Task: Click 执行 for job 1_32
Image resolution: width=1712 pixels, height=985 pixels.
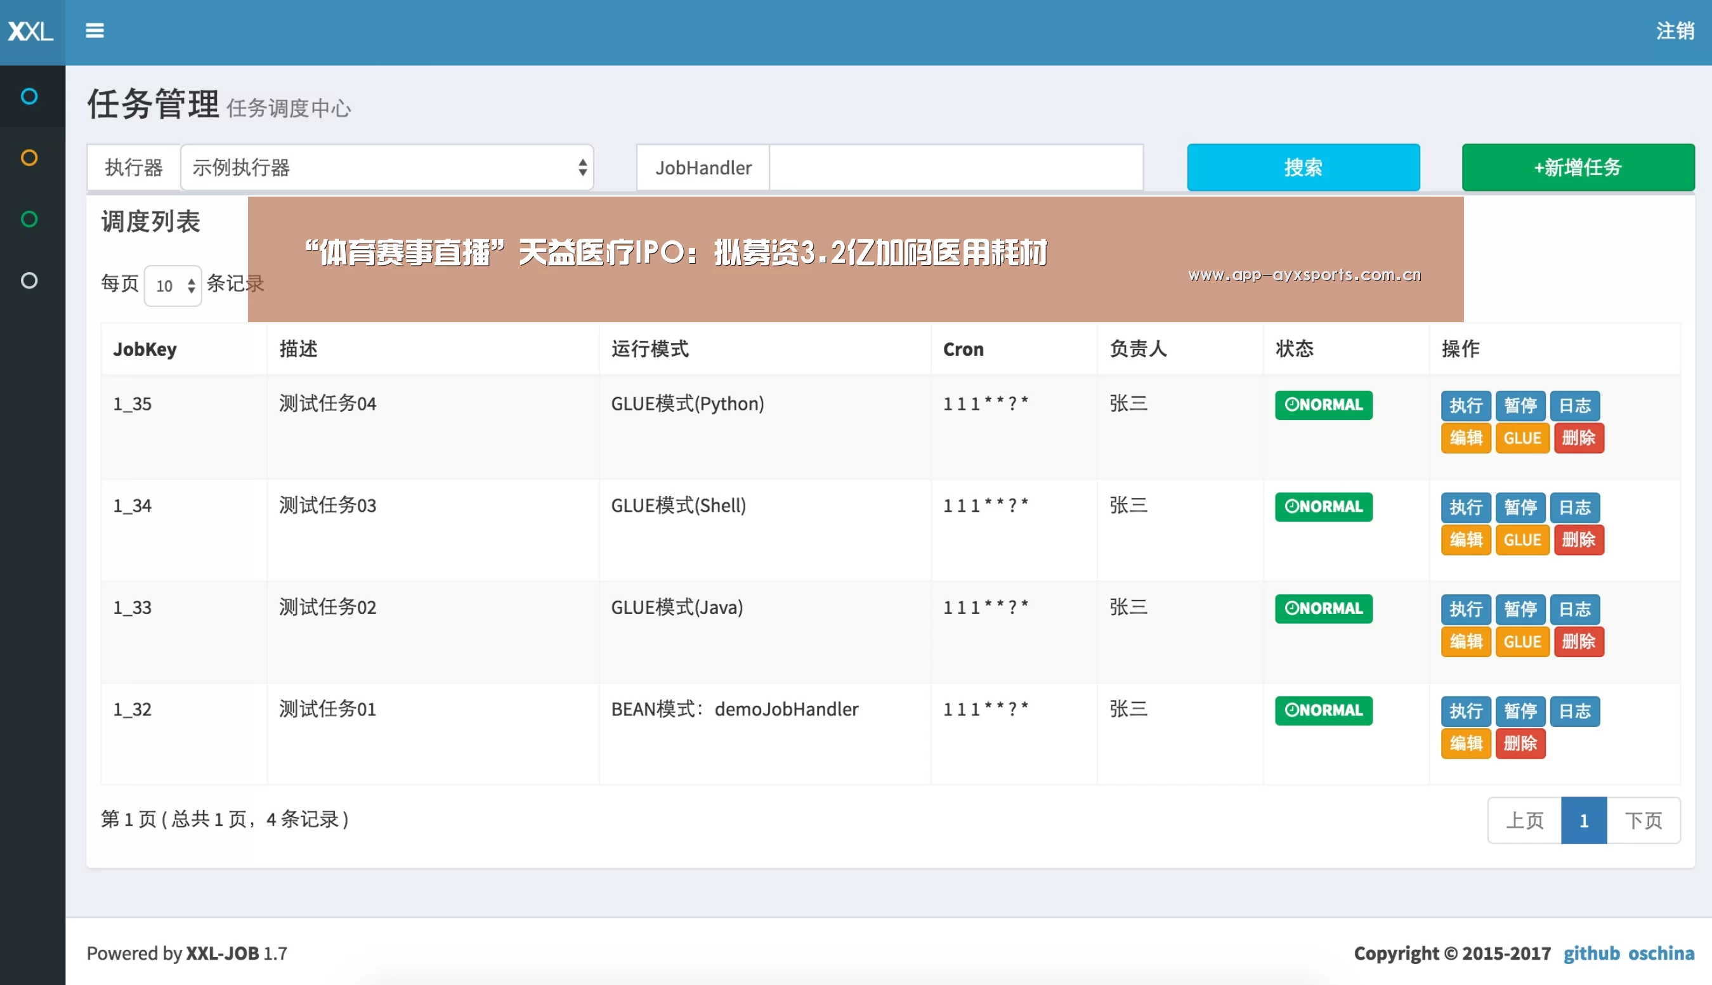Action: (1466, 711)
